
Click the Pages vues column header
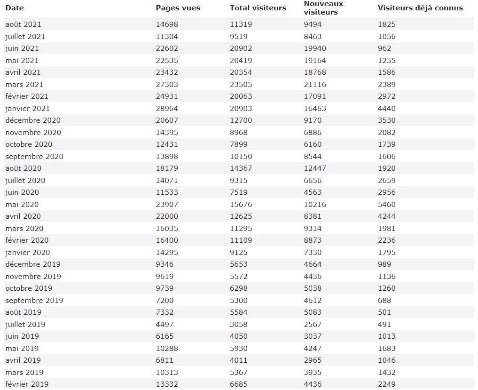point(178,8)
